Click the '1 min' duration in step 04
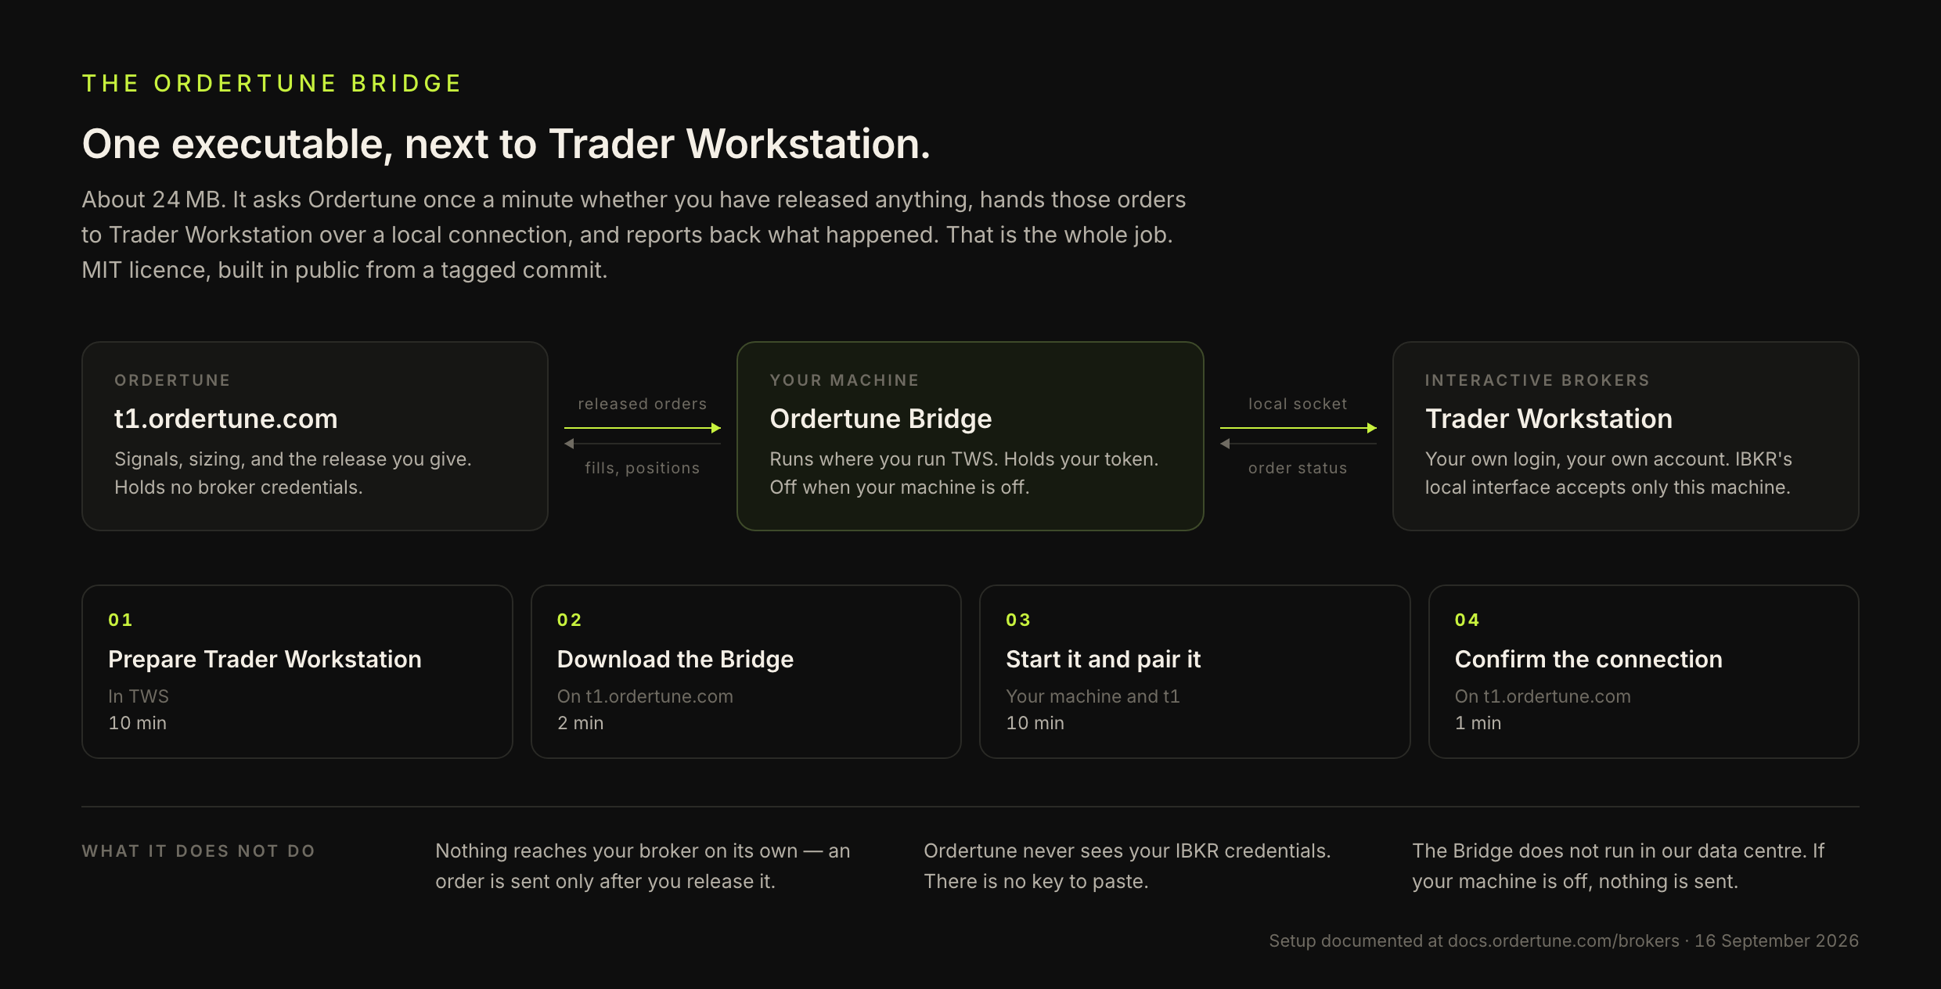The image size is (1941, 989). [1478, 723]
